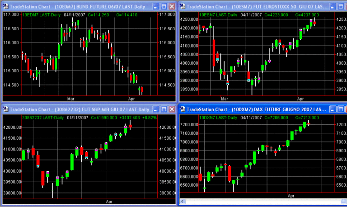Click the left arrow of DAX scrollbar
This screenshot has height=207, width=347.
click(183, 202)
